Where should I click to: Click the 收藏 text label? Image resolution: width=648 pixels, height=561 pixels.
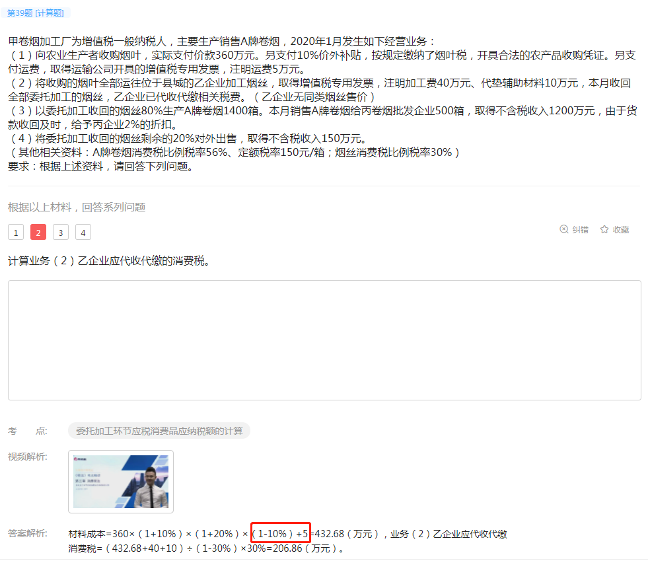620,229
